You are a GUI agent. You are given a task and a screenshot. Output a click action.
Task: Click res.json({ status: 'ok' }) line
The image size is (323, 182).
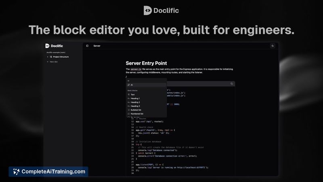tap(153, 133)
